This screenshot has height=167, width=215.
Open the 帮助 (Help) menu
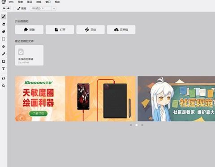(x=57, y=2)
